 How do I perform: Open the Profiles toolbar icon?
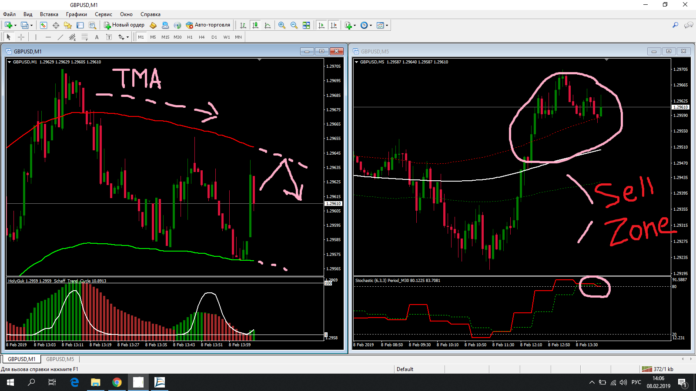tap(24, 25)
